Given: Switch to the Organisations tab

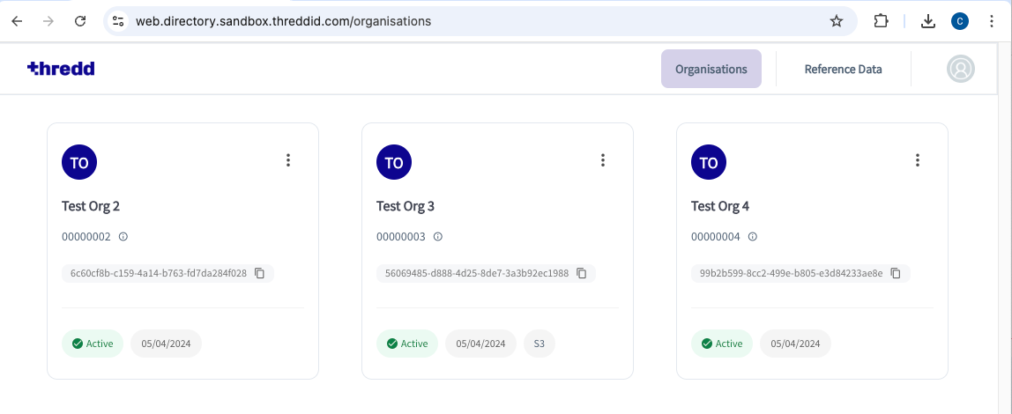Looking at the screenshot, I should coord(711,69).
